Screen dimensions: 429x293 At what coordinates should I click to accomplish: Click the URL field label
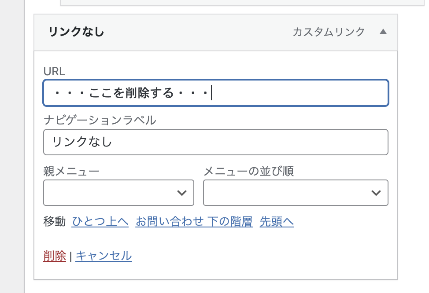(x=54, y=71)
